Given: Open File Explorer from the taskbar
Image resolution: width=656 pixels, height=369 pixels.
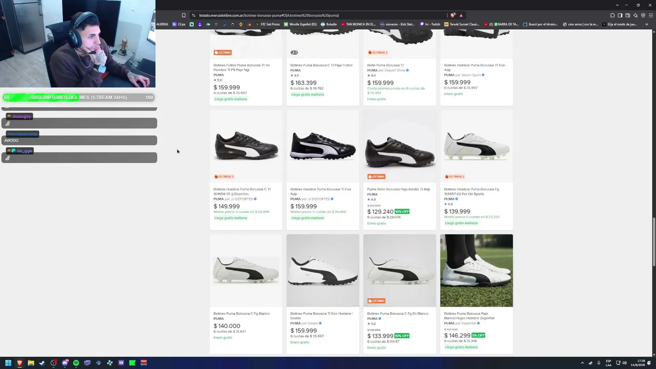Looking at the screenshot, I should 31,363.
